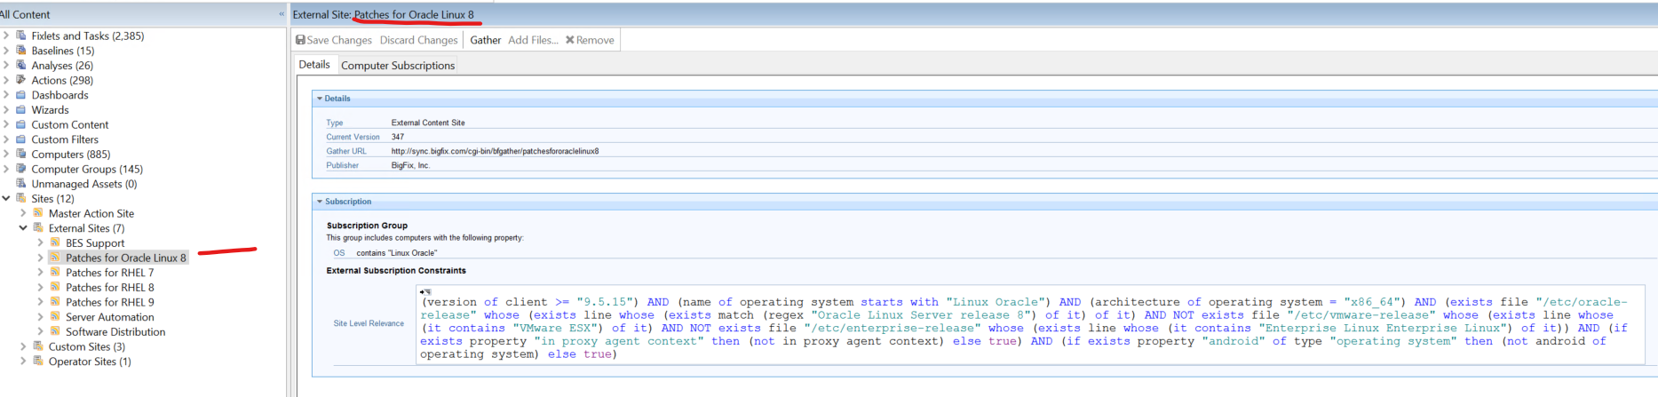Select Wizards in the tree
This screenshot has width=1658, height=397.
point(50,109)
